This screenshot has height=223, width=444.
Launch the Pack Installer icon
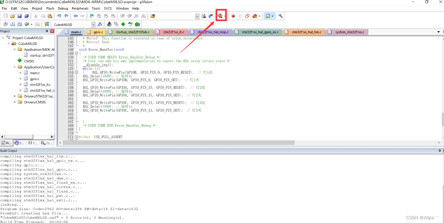[137, 24]
